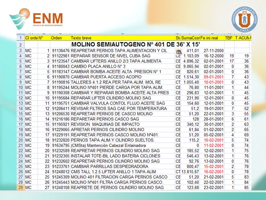Select cell 'PERNOS TAPA ALIM.Y CILINDRO SUELTOS.'
Screen dimensions: 266x200
click(123, 140)
